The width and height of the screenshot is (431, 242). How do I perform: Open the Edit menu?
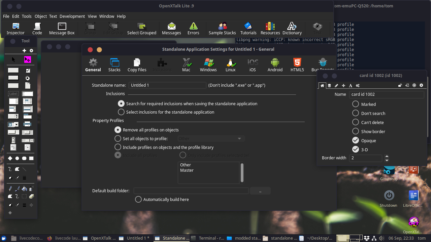pos(16,16)
